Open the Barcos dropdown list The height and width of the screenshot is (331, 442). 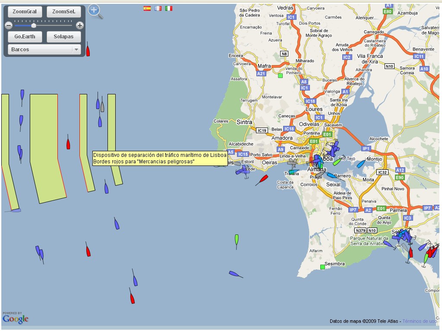44,49
